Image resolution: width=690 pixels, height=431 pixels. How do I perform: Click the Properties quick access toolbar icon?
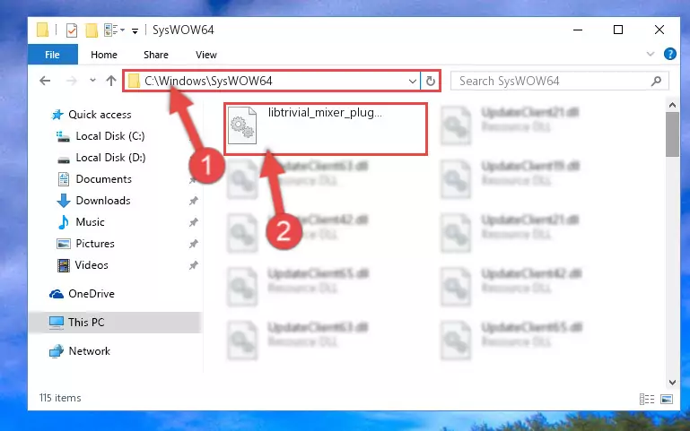(71, 30)
